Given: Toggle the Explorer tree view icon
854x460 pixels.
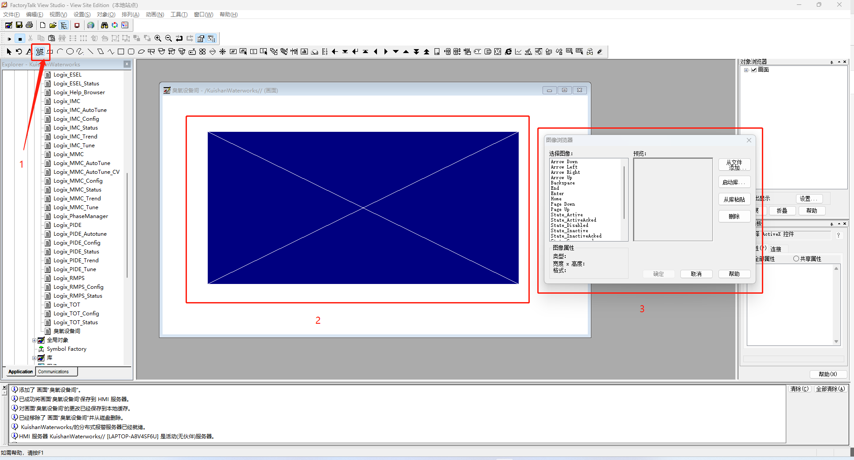Looking at the screenshot, I should point(64,25).
